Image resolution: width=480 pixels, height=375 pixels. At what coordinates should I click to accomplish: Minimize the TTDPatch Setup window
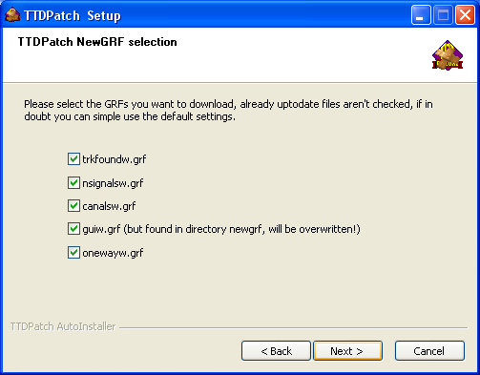[421, 15]
